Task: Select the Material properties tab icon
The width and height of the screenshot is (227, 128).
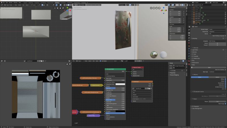Action: pos(189,61)
